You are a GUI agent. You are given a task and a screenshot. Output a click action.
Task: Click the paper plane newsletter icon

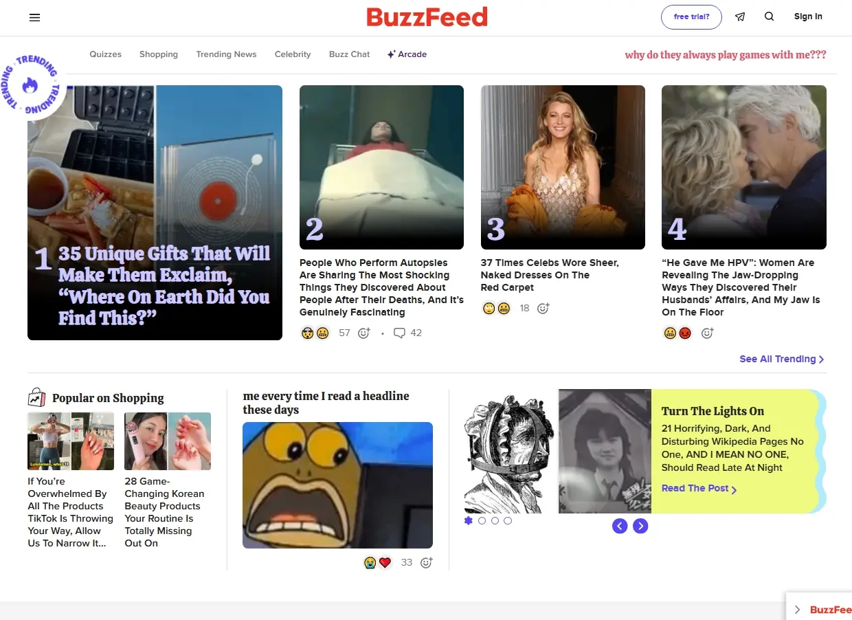click(740, 17)
